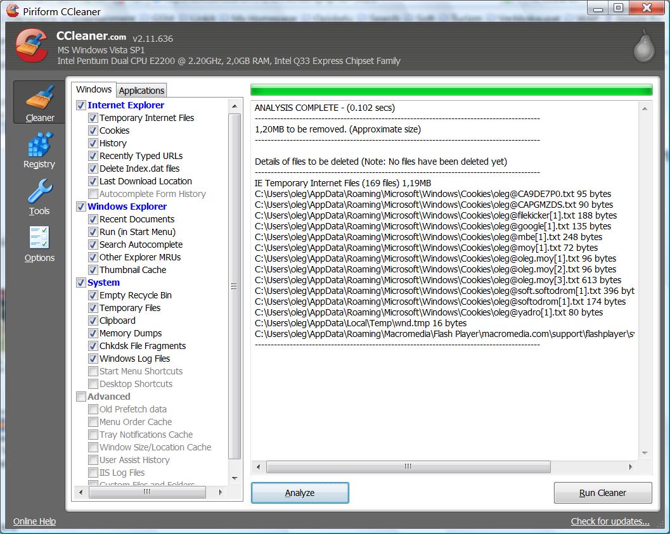Uncheck Other Explorer MRUs
Viewport: 670px width, 534px height.
[x=93, y=257]
